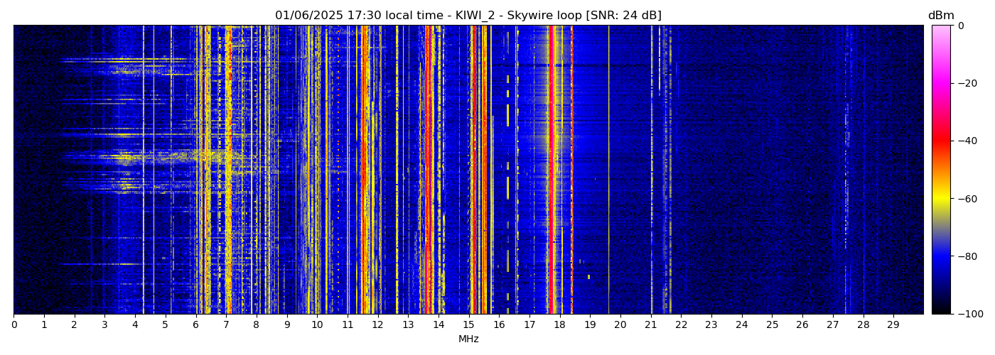Viewport: 995px width, 355px height.
Task: Click the red signal band near 13.6 MHz
Action: pyautogui.click(x=427, y=170)
